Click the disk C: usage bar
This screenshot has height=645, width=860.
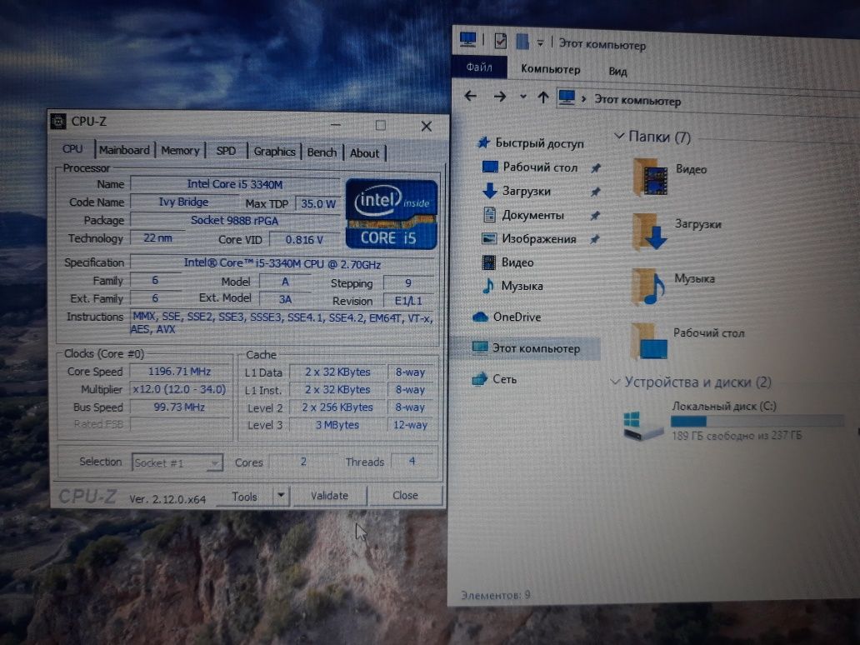point(757,421)
